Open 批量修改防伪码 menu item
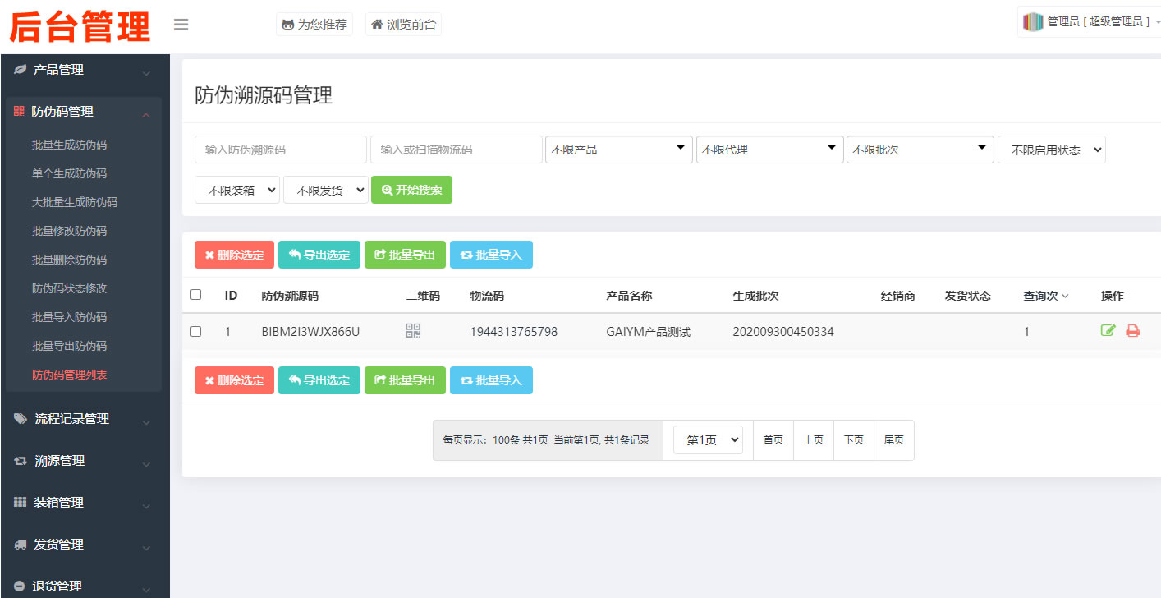 (x=70, y=231)
